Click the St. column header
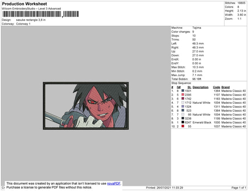 (x=189, y=87)
